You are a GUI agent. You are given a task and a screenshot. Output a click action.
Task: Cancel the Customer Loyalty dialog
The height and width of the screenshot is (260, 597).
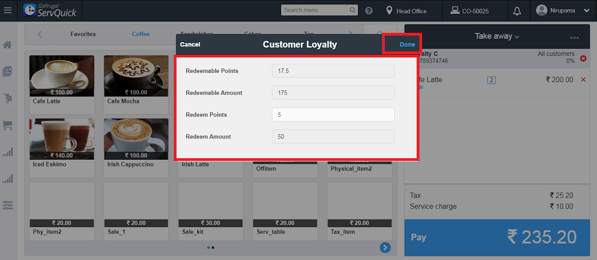tap(190, 44)
